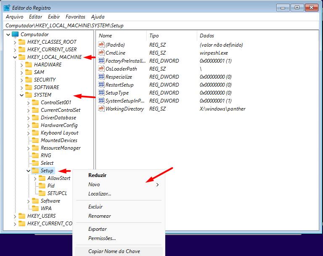Screen dimensions: 323x256
Task: Select the Computador root computer icon
Action: point(15,34)
